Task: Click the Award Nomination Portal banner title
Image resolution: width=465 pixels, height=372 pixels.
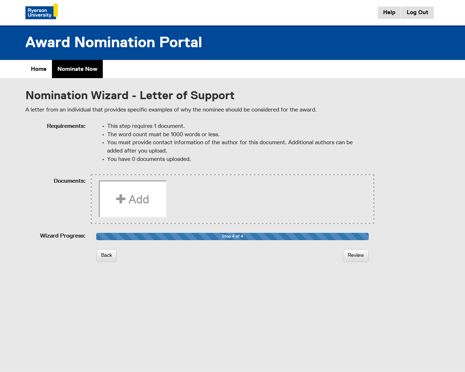Action: 114,43
